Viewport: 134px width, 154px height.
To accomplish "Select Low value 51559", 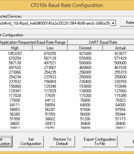I will 50,114.
